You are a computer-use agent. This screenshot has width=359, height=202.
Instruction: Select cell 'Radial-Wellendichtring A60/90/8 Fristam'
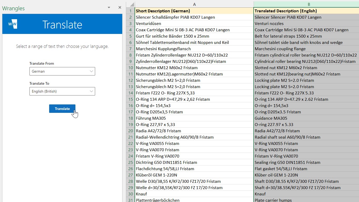194,137
